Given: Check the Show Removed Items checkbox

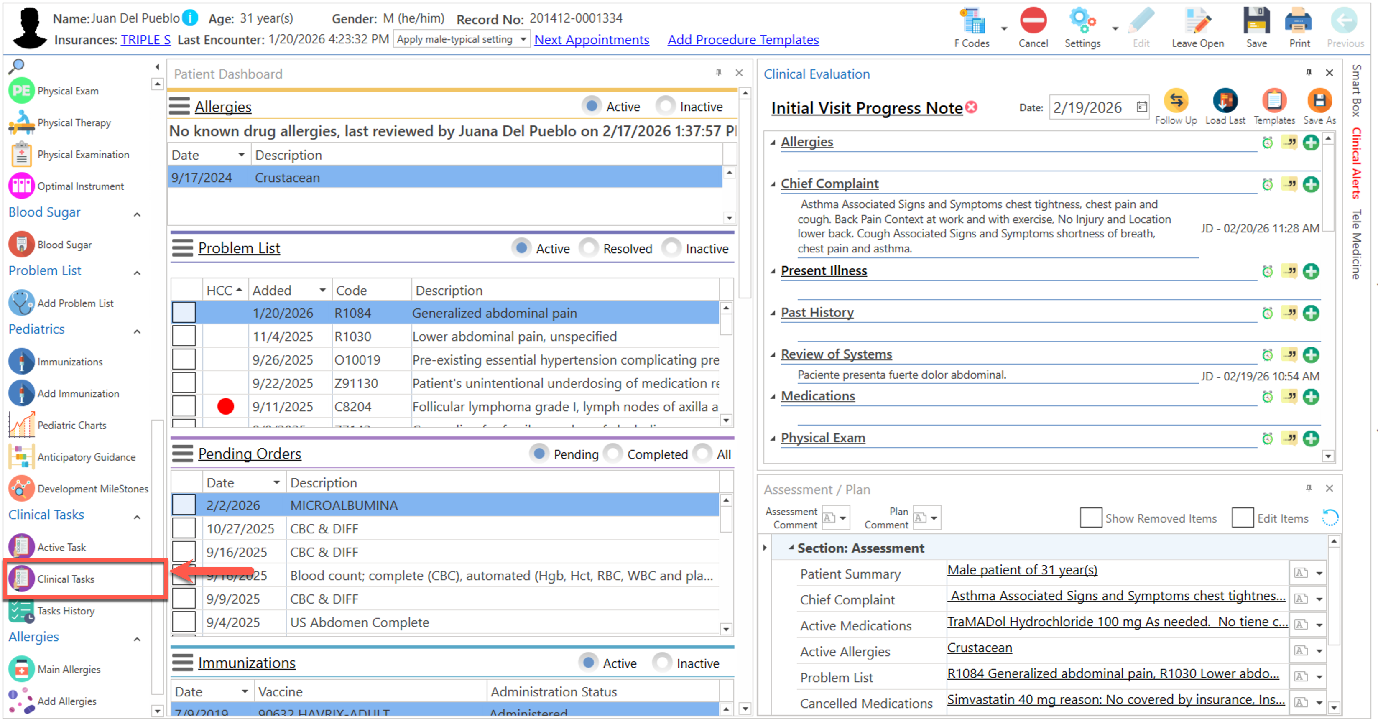Looking at the screenshot, I should click(1090, 518).
